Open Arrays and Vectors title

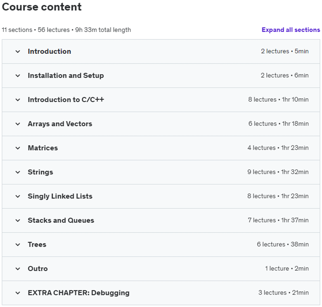(x=60, y=124)
